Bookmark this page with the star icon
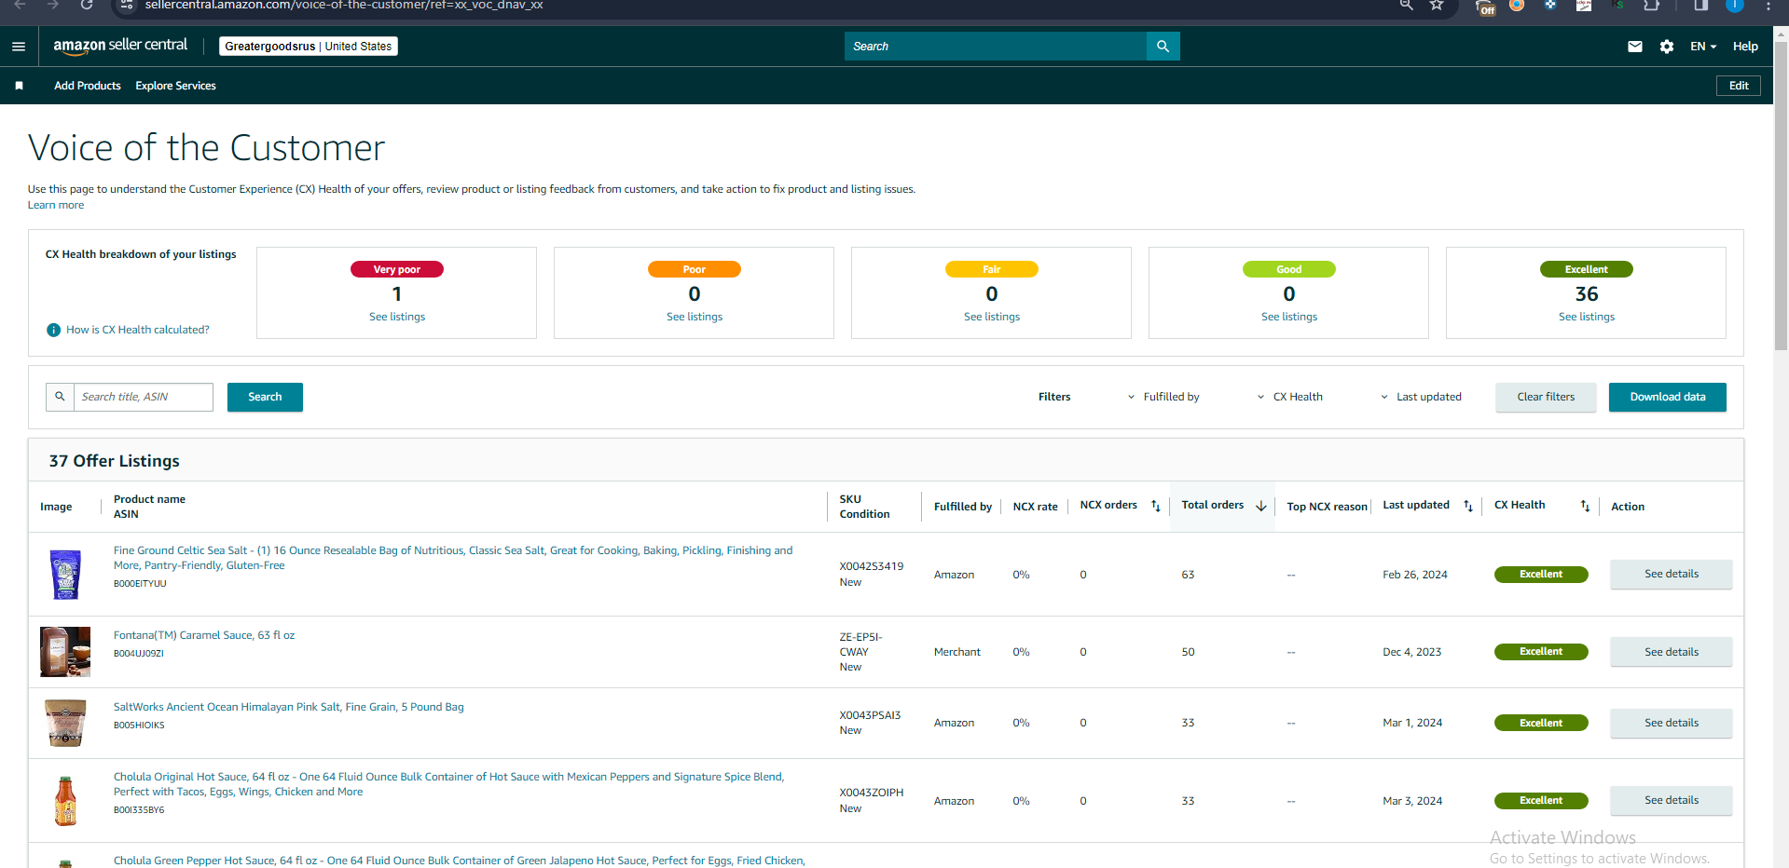This screenshot has height=868, width=1789. tap(1437, 6)
